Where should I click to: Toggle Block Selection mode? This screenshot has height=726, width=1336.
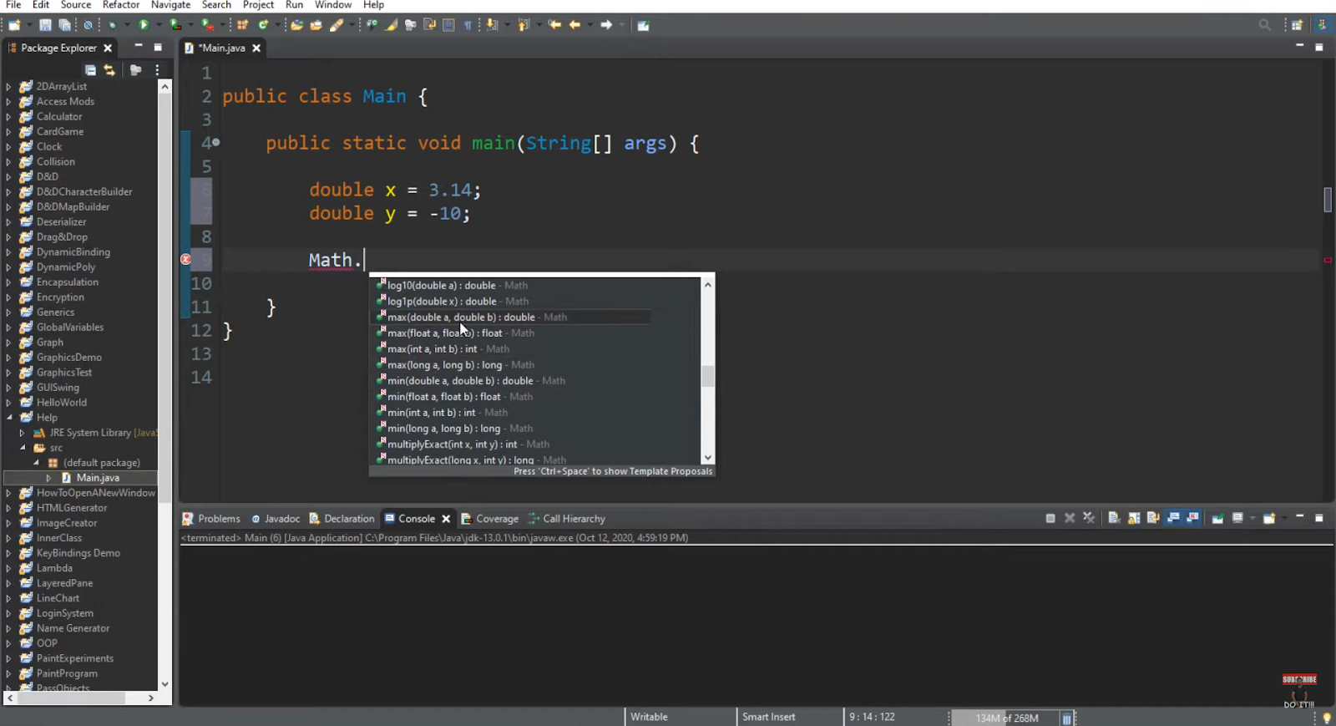tap(448, 25)
